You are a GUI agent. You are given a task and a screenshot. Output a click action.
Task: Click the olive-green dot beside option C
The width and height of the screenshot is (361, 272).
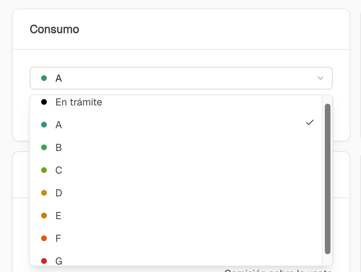(44, 170)
